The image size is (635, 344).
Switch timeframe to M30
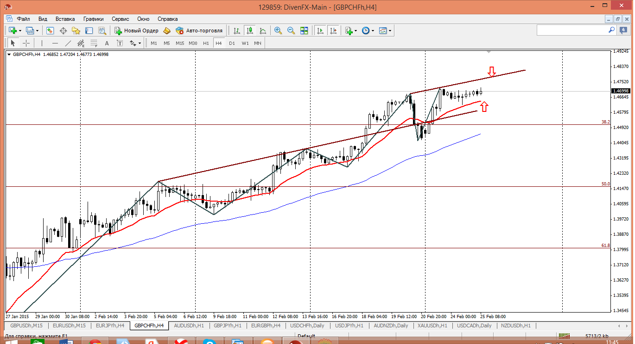[x=193, y=43]
